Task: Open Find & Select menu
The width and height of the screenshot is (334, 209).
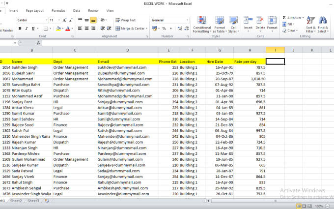Action: point(323,25)
